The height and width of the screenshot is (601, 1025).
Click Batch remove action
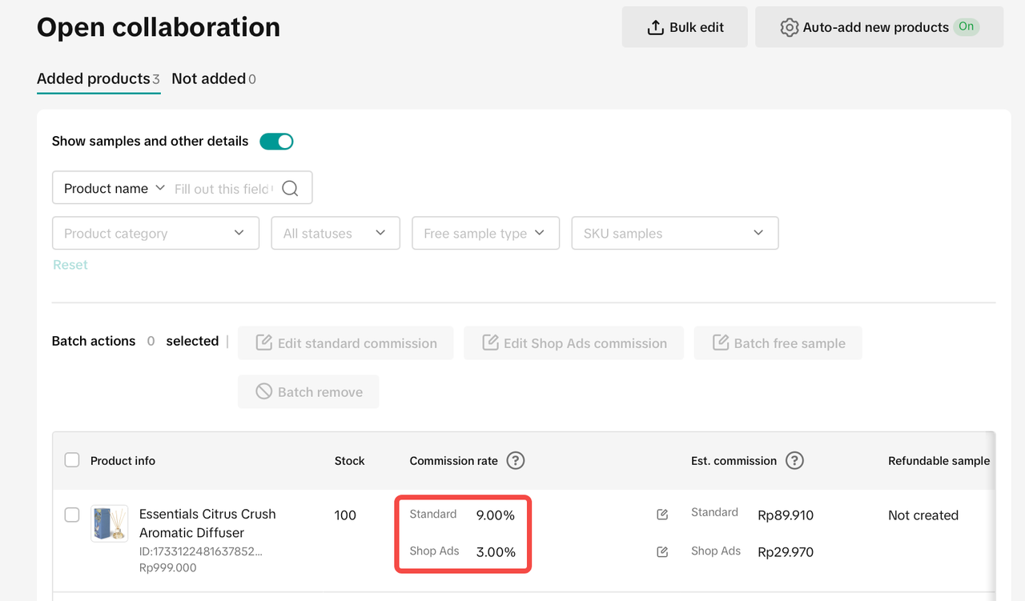coord(308,392)
